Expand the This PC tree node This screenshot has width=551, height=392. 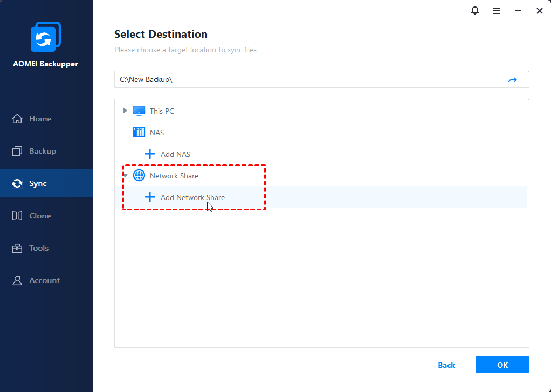pos(125,111)
